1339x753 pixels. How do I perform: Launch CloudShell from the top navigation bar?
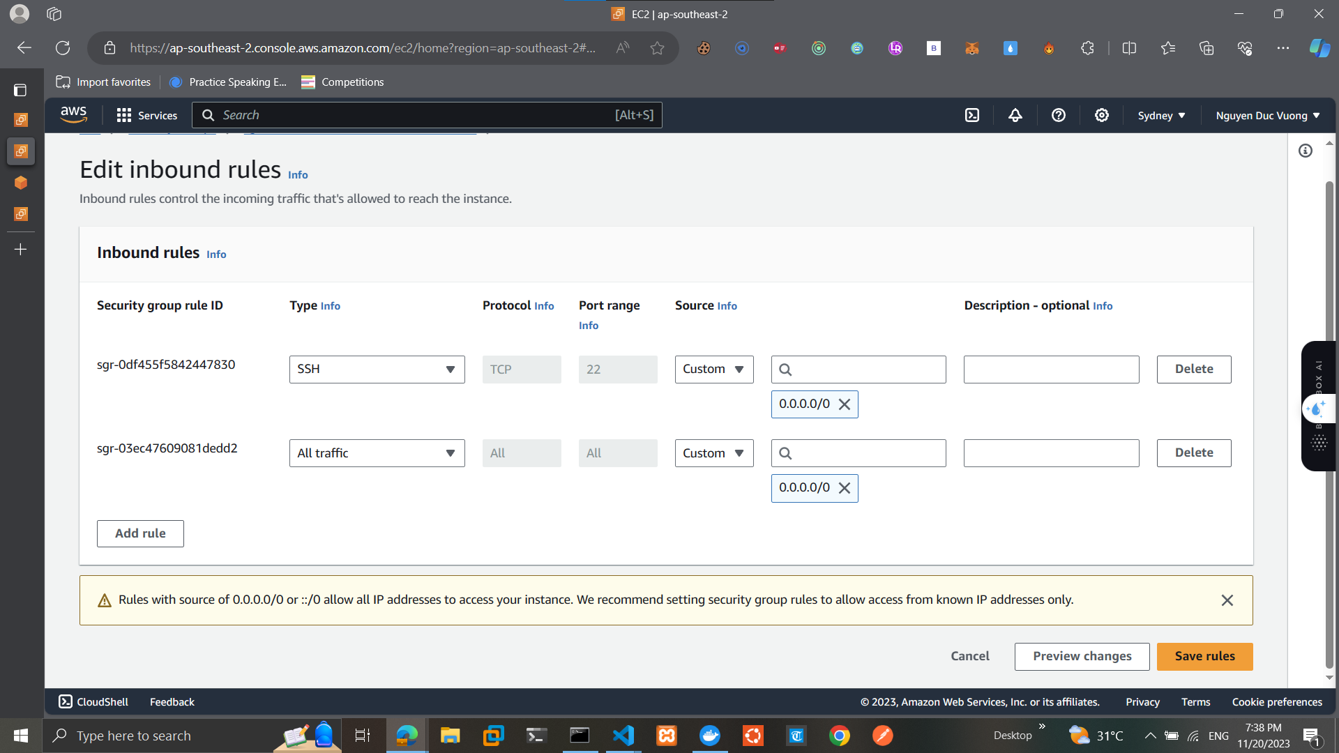(x=972, y=115)
